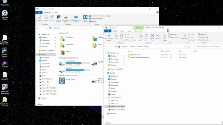Viewport: 223px width, 125px height.
Task: Expand the Copy to dropdown
Action: [x=146, y=37]
